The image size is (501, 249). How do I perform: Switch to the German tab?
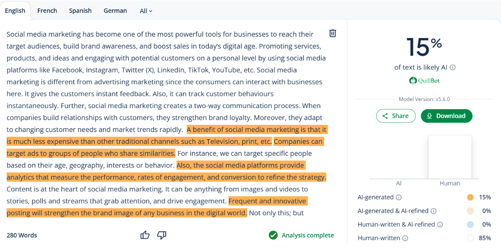click(x=115, y=11)
